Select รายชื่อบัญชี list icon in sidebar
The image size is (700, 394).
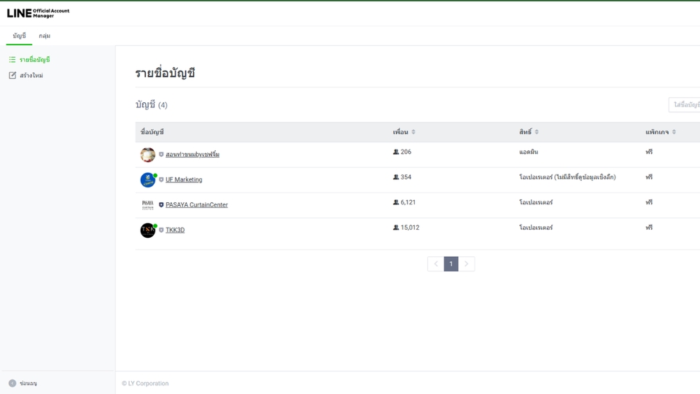tap(12, 59)
